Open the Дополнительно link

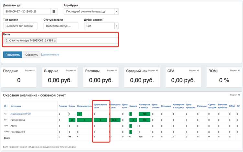click(x=51, y=55)
